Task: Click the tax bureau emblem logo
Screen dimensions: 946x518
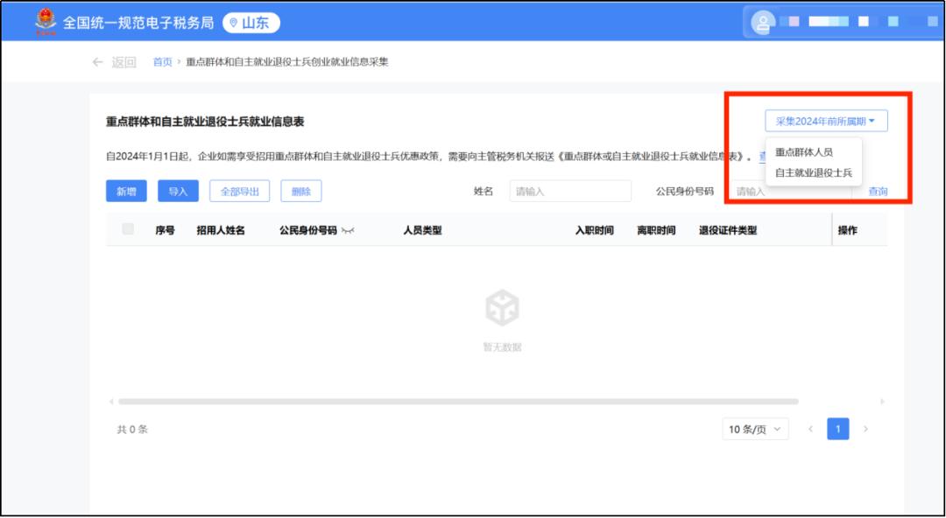Action: tap(46, 22)
